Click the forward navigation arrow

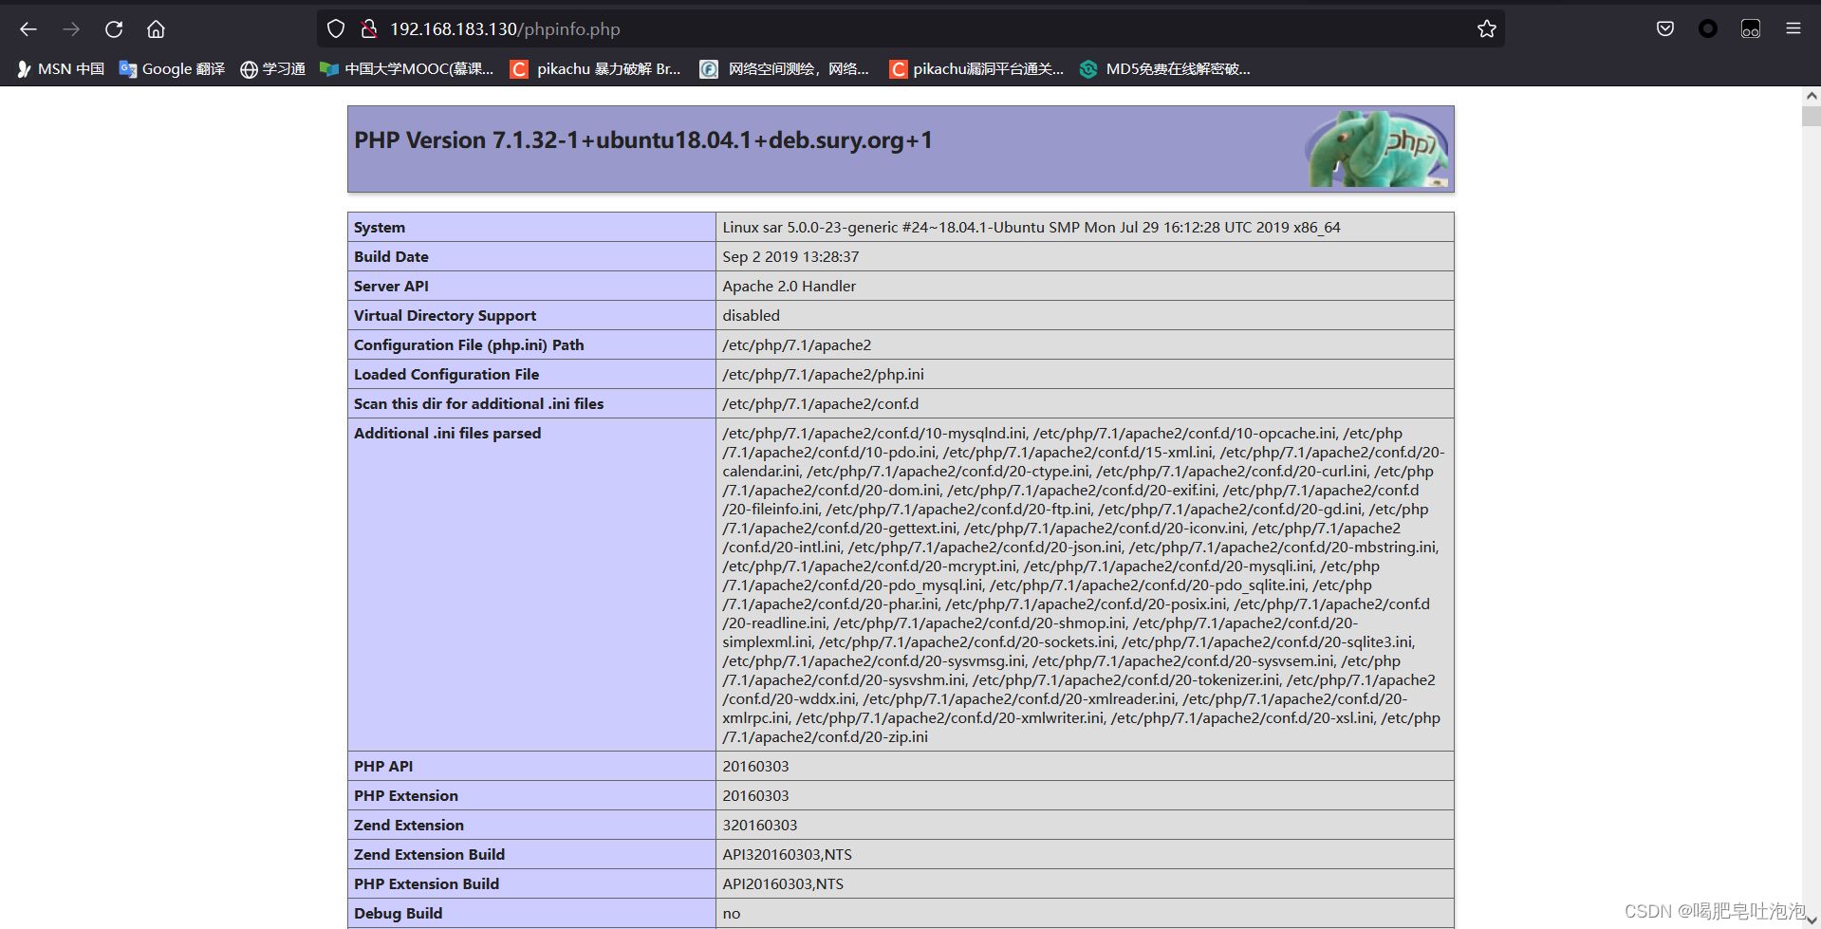70,28
